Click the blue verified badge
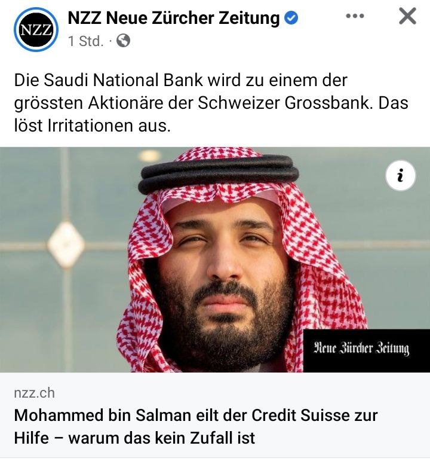430x461 pixels. (291, 18)
